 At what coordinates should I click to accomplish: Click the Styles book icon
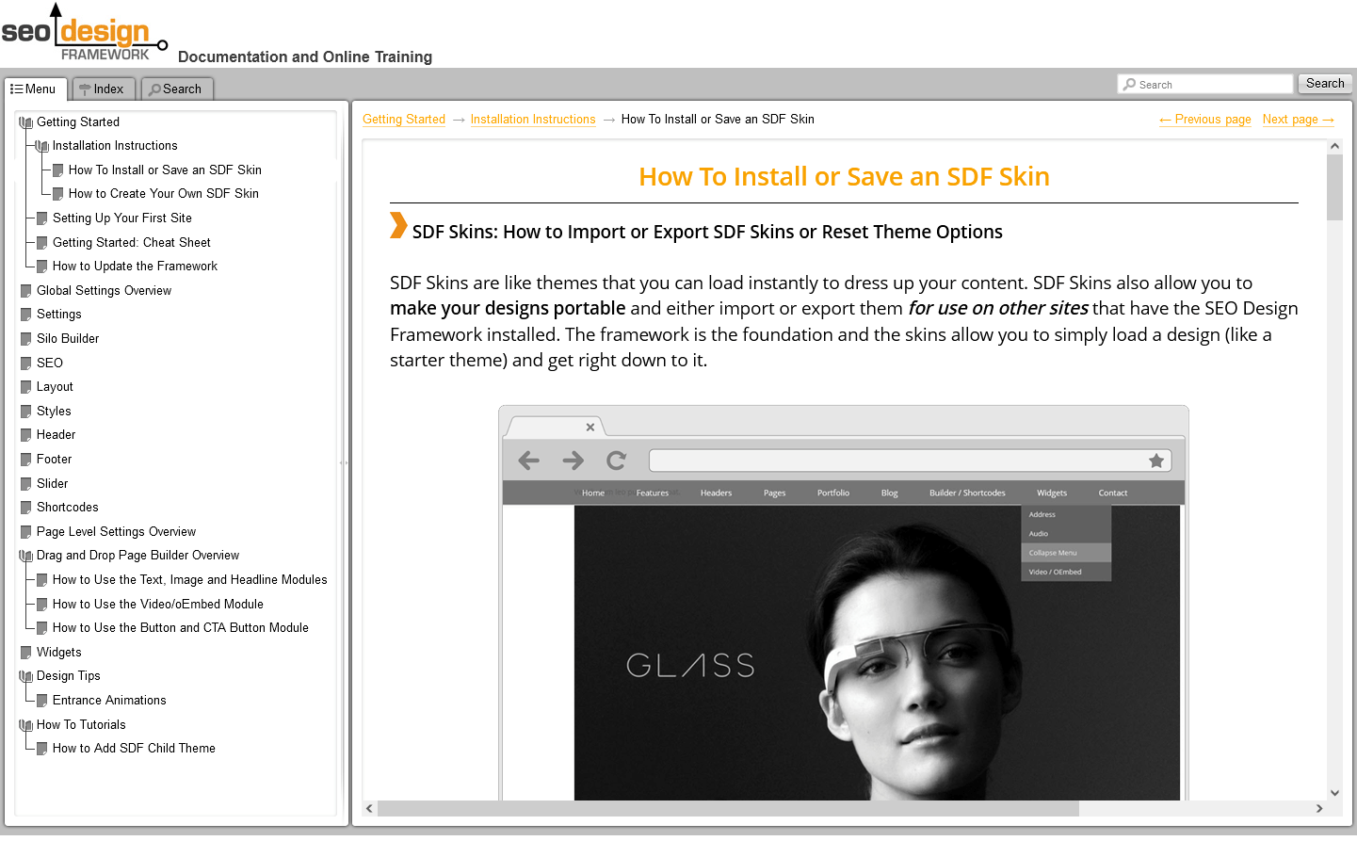26,412
